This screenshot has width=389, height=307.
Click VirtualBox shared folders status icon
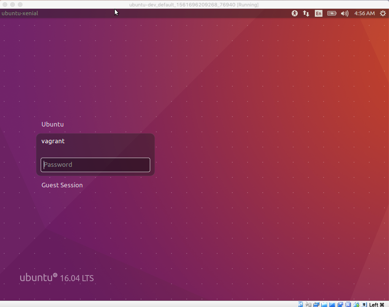click(x=324, y=304)
